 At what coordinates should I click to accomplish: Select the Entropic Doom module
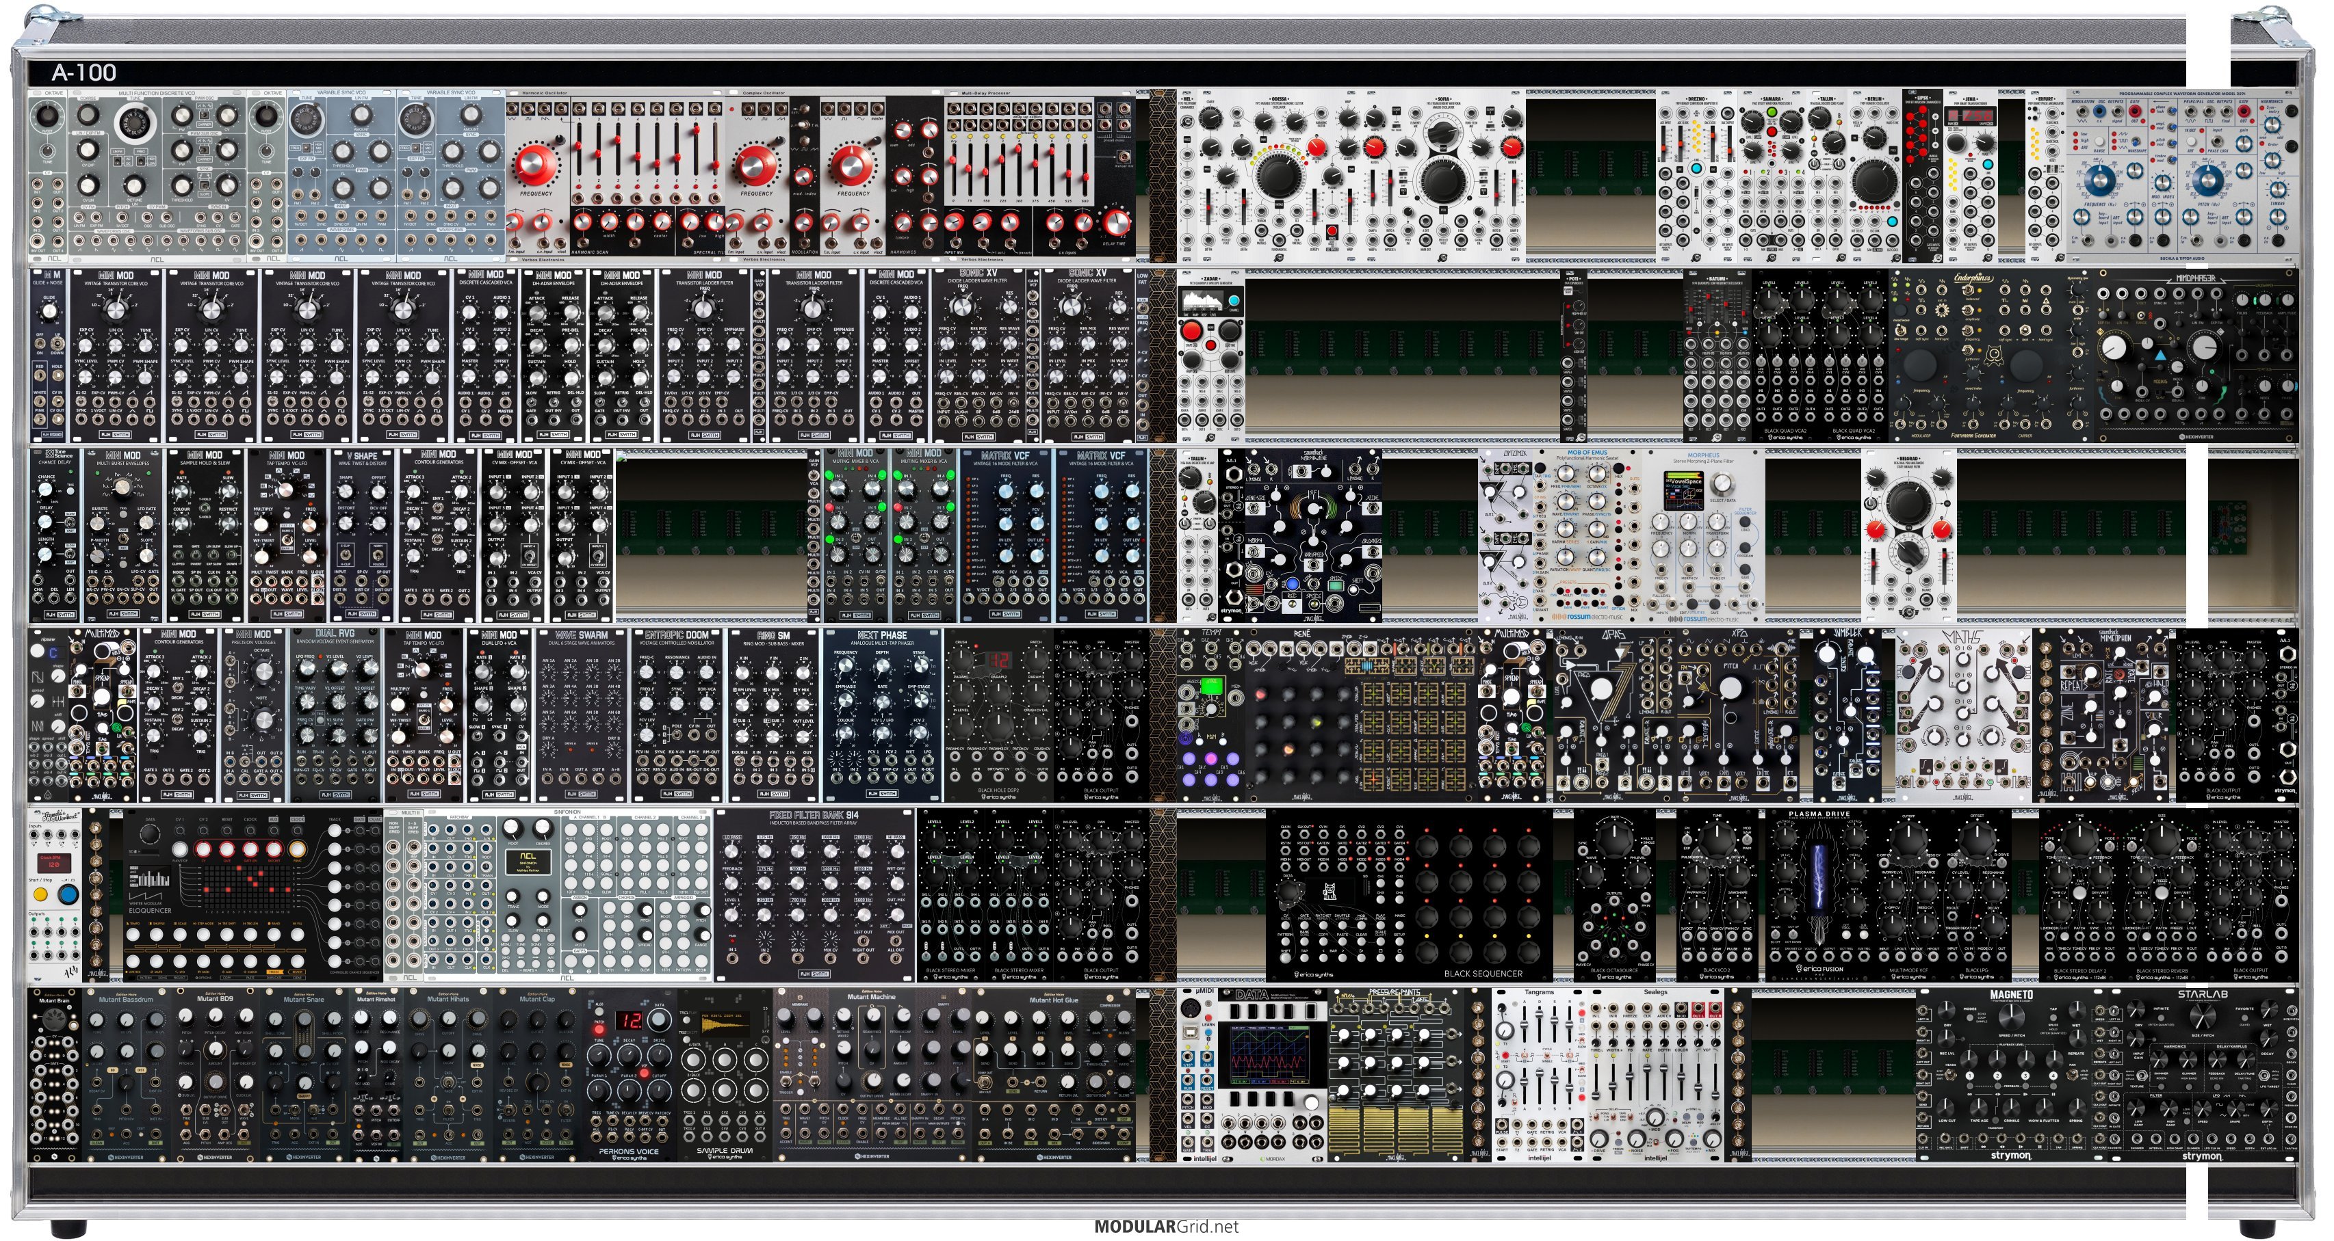677,715
